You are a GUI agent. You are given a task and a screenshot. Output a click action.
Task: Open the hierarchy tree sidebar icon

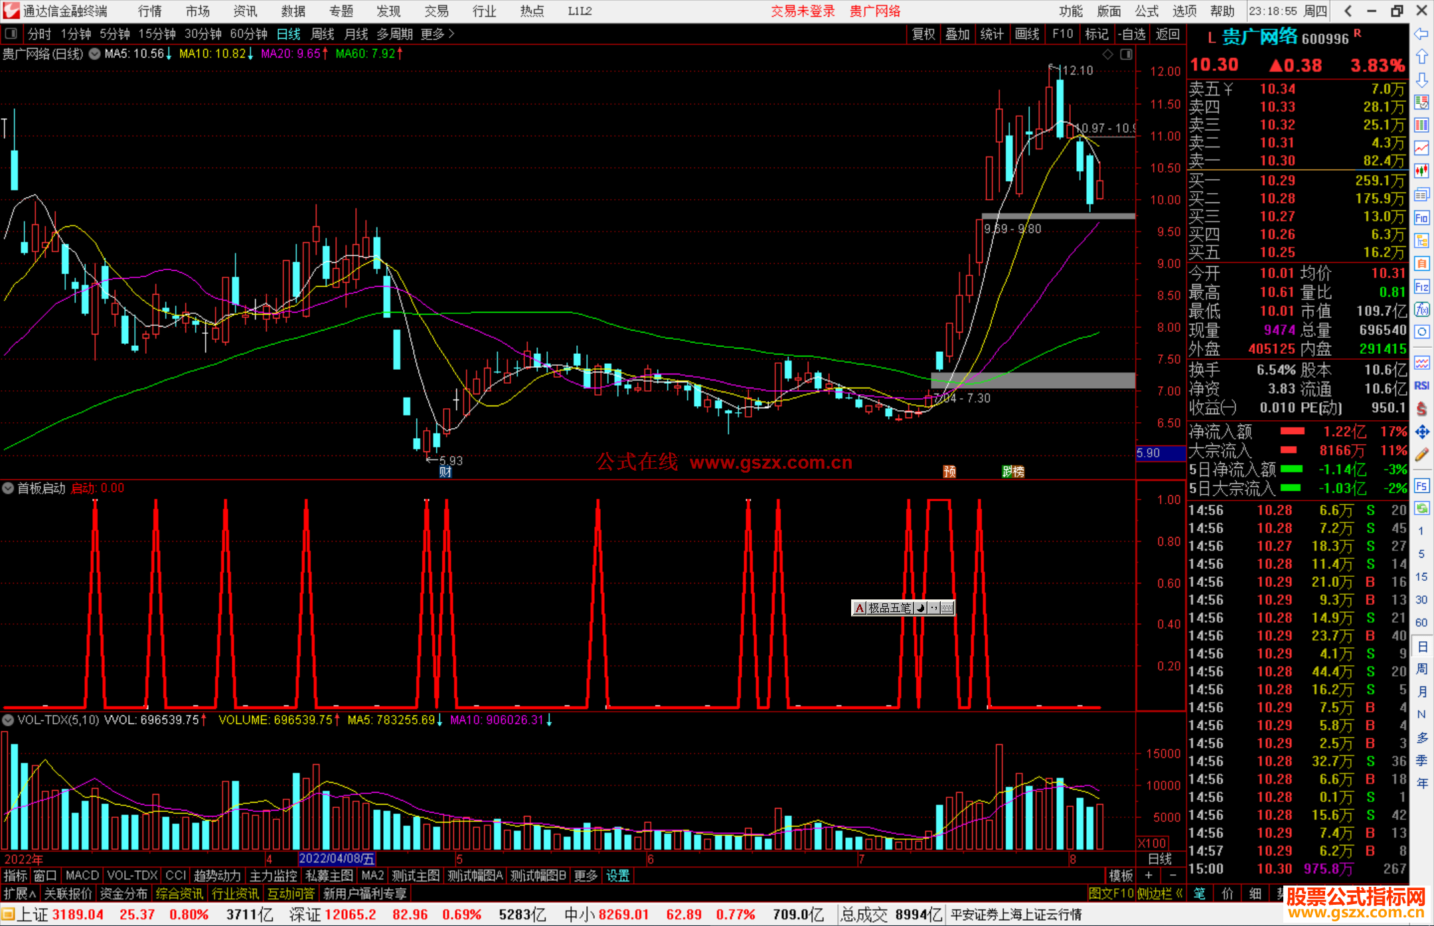pyautogui.click(x=1421, y=240)
